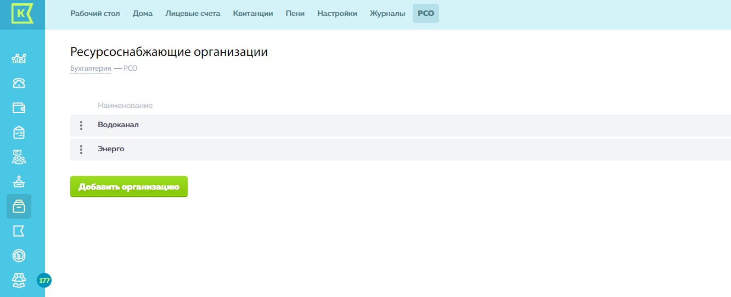Click the 177 notification badge
The width and height of the screenshot is (731, 297).
44,281
